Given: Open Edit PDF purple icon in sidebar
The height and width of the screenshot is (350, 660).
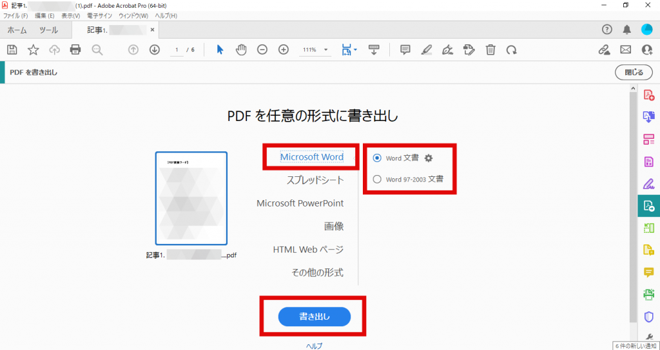Looking at the screenshot, I should pyautogui.click(x=648, y=161).
